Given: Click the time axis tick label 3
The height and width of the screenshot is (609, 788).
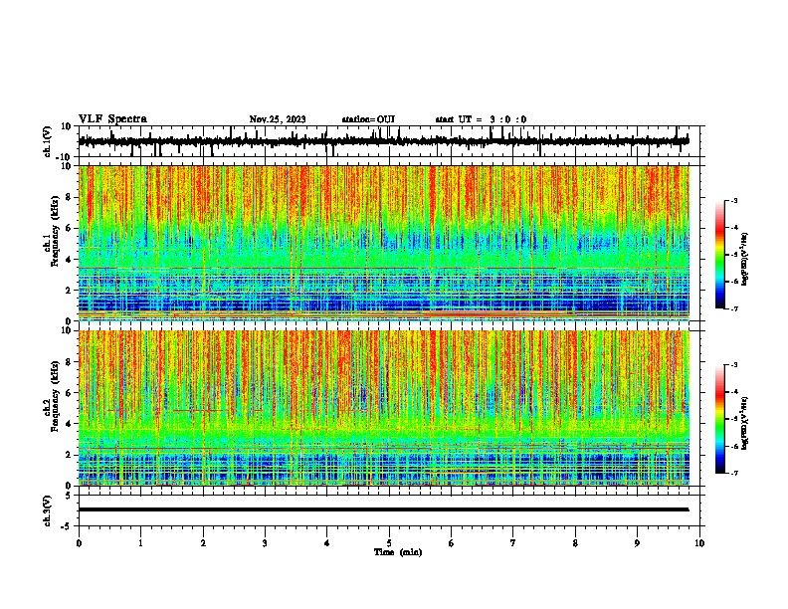Looking at the screenshot, I should pyautogui.click(x=265, y=543).
